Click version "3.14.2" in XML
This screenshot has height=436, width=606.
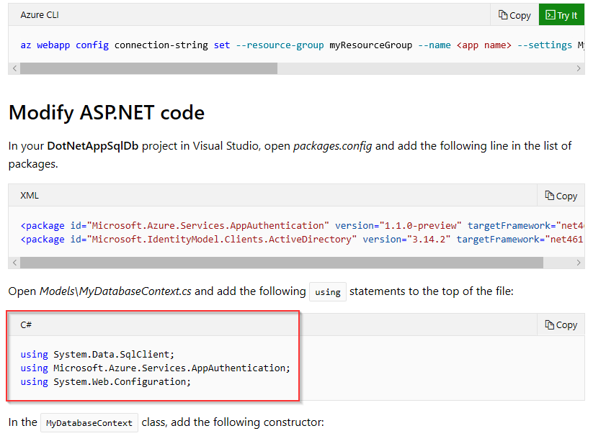(406, 239)
